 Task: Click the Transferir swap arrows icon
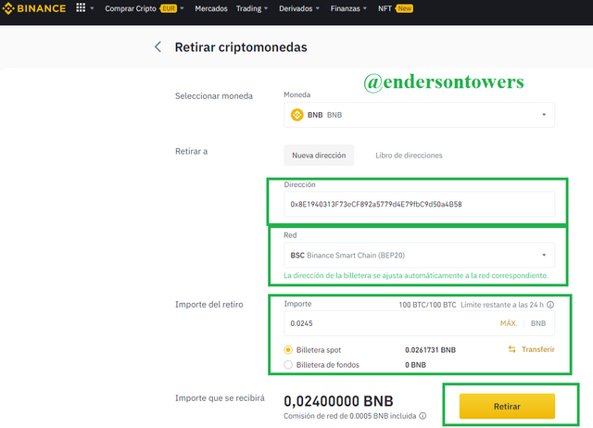[511, 349]
